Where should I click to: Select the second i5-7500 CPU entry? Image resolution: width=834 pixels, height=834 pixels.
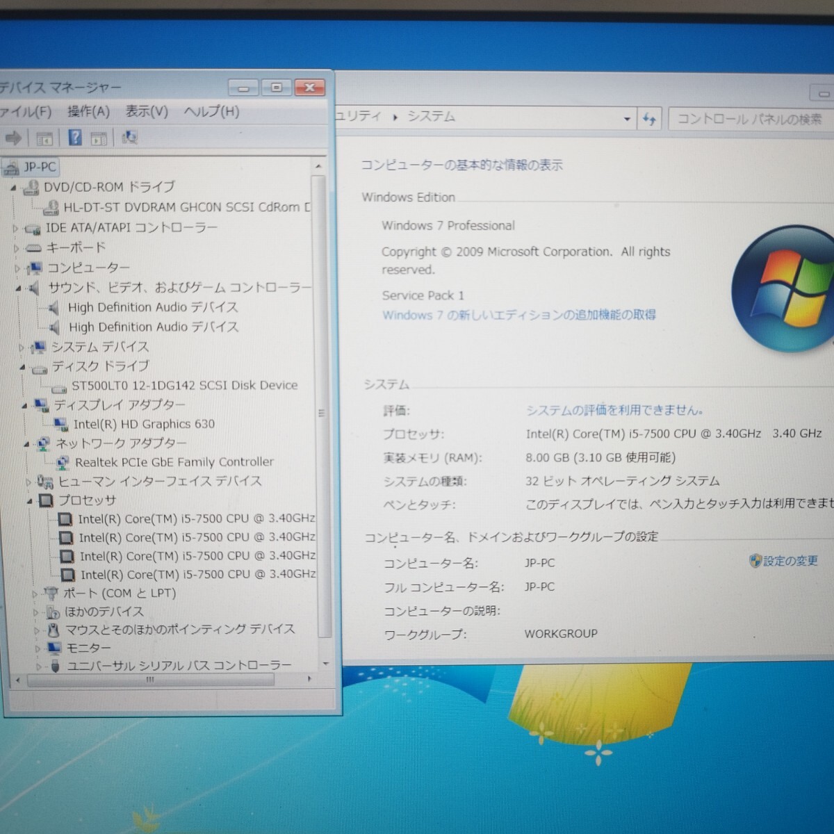point(197,537)
